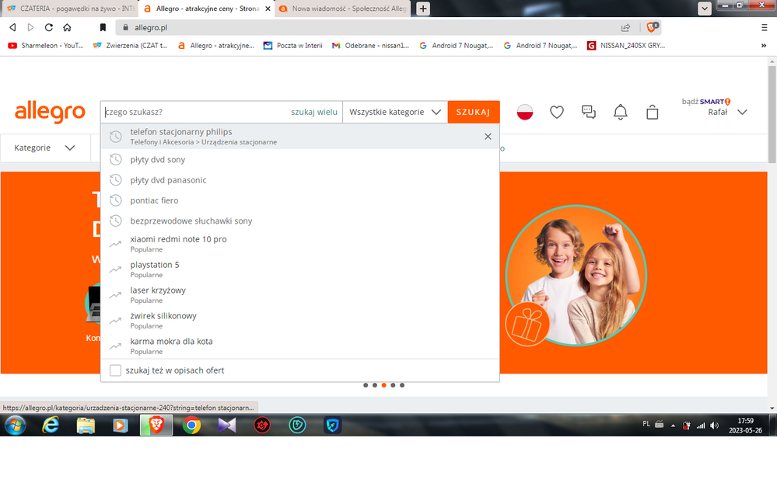
Task: Open 'Poczta w Interii' bookmark
Action: coord(293,46)
